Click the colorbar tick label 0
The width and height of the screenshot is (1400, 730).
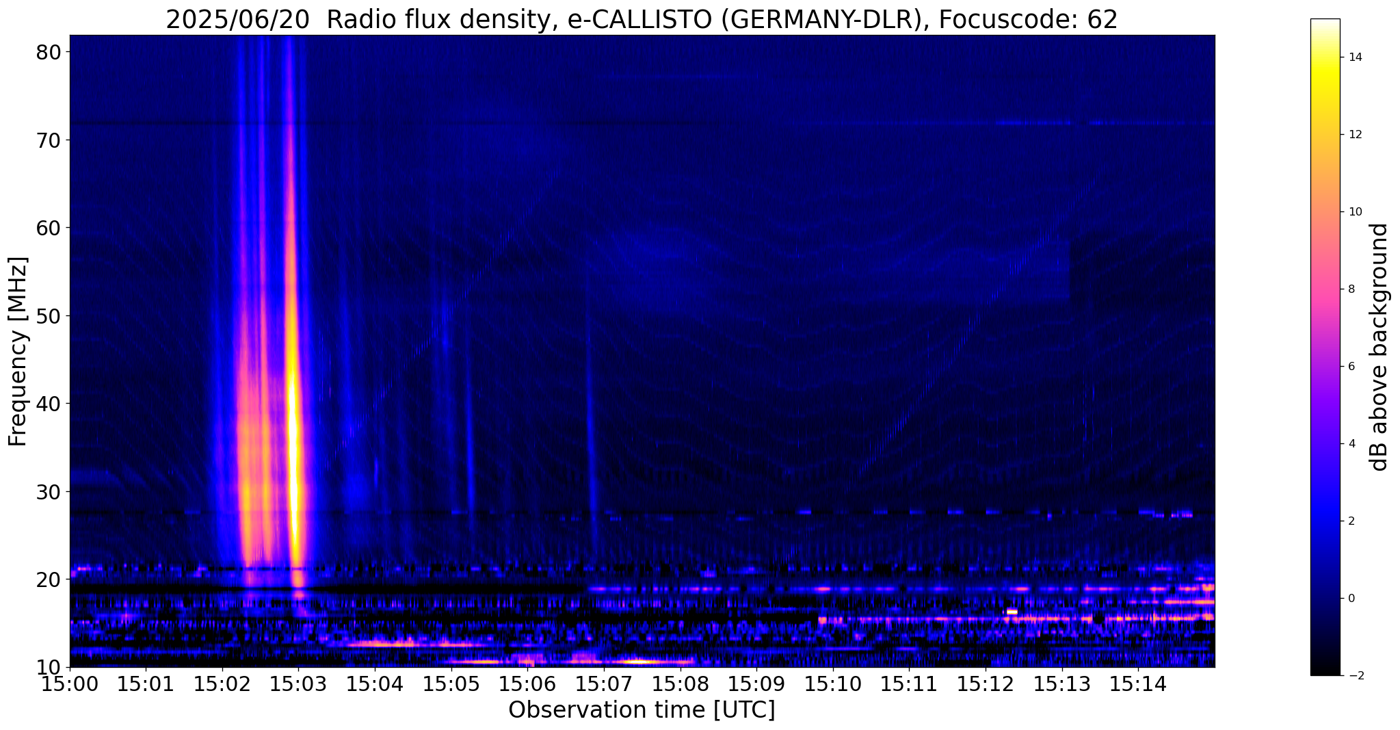pos(1351,599)
